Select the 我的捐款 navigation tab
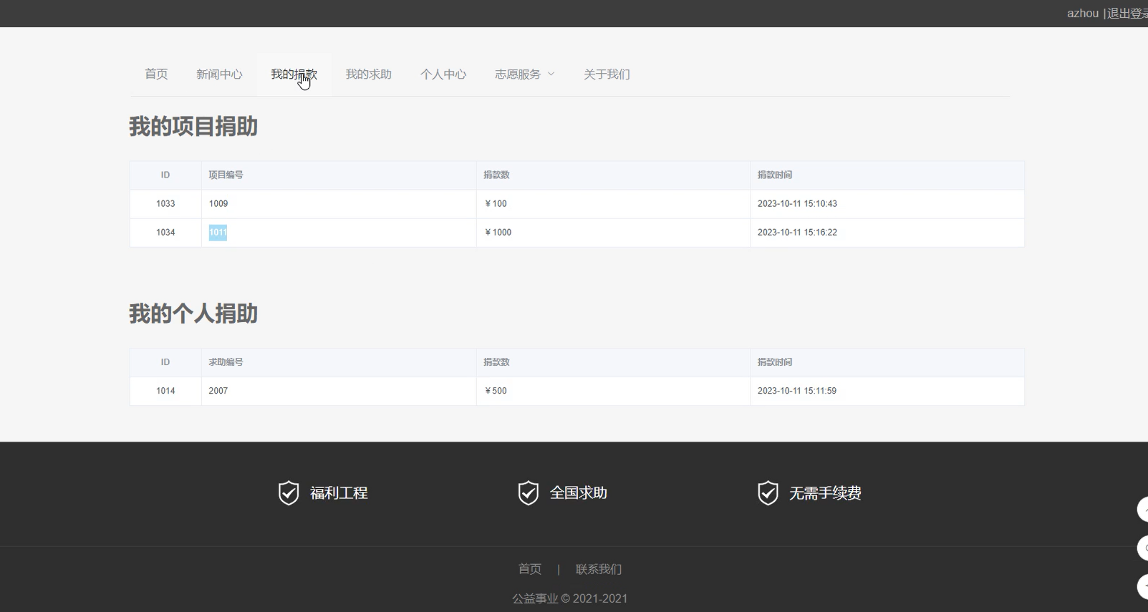Viewport: 1148px width, 612px height. pos(294,74)
